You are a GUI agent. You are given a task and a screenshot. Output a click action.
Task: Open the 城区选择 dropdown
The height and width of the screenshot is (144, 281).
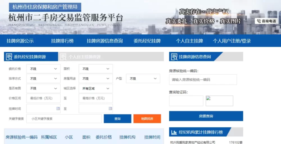point(96,88)
